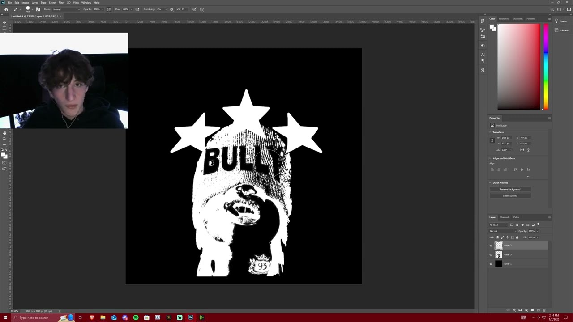573x322 pixels.
Task: Toggle layer filtering on/off switch
Action: pos(538,224)
